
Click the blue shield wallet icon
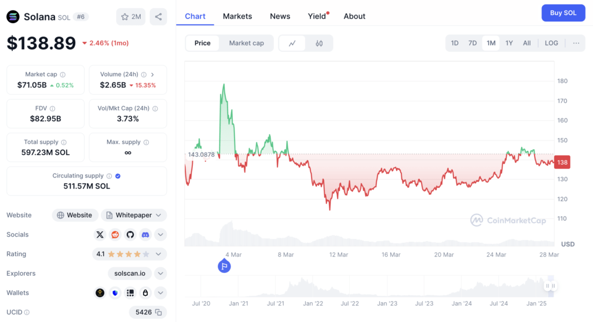pos(115,293)
